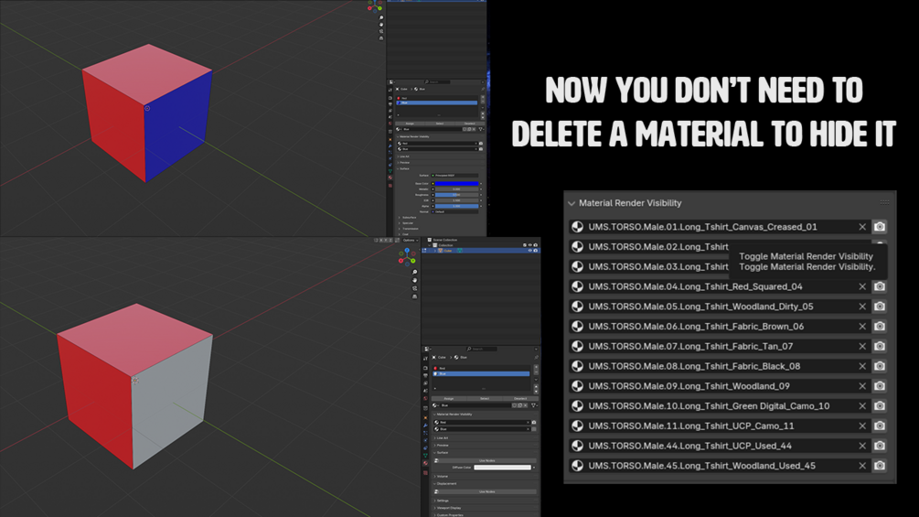Toggle render visibility camera for Woodland_Used_45

(x=879, y=466)
